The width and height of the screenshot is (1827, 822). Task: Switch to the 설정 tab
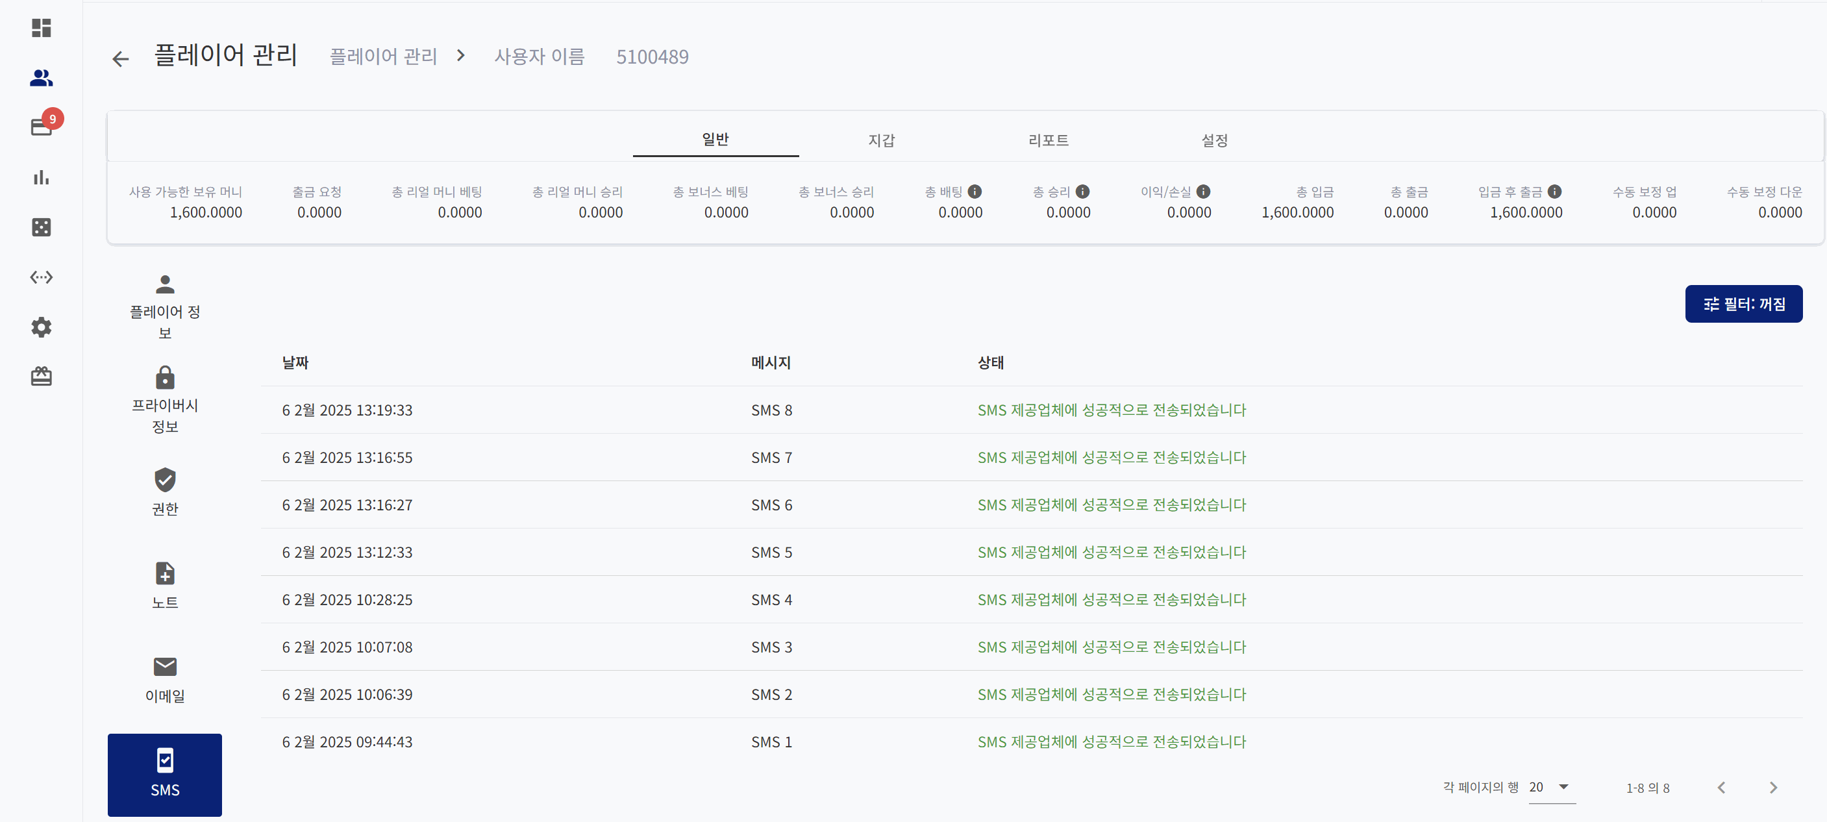tap(1214, 140)
